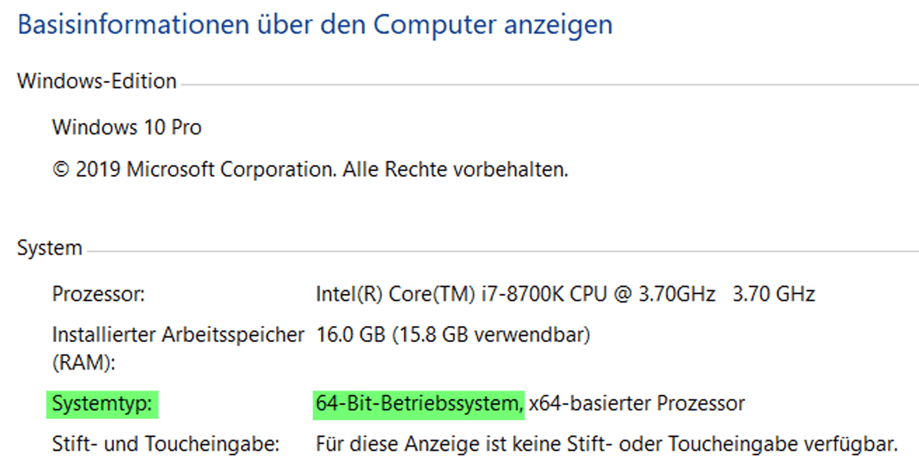The image size is (919, 465).
Task: Select the highlighted "64-Bit-Betriebssystem" value
Action: 417,404
